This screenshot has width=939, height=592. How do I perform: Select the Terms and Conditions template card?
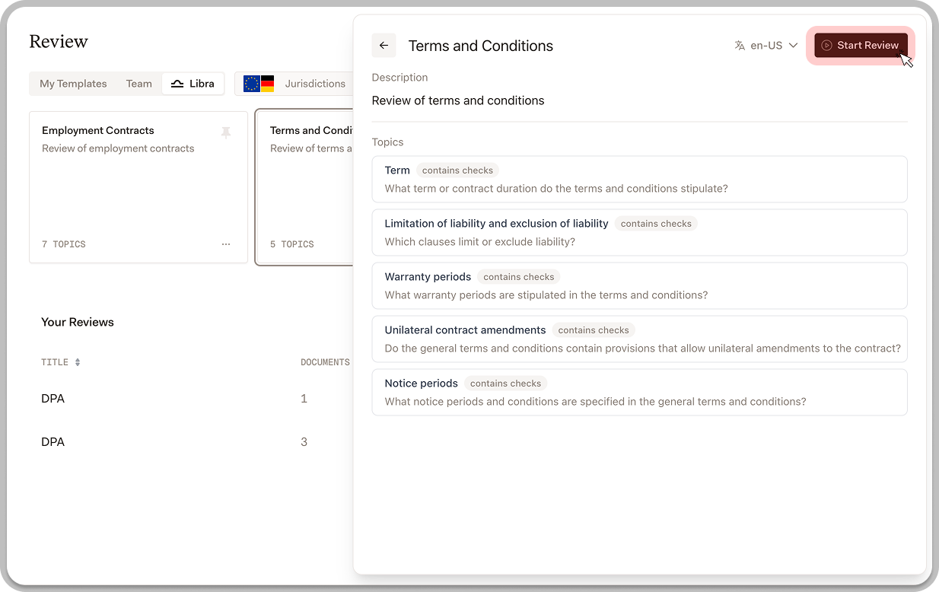click(305, 187)
